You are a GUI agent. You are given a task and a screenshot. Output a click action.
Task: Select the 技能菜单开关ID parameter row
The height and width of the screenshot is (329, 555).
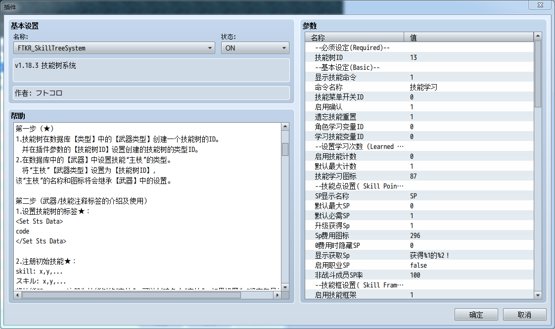click(x=419, y=97)
